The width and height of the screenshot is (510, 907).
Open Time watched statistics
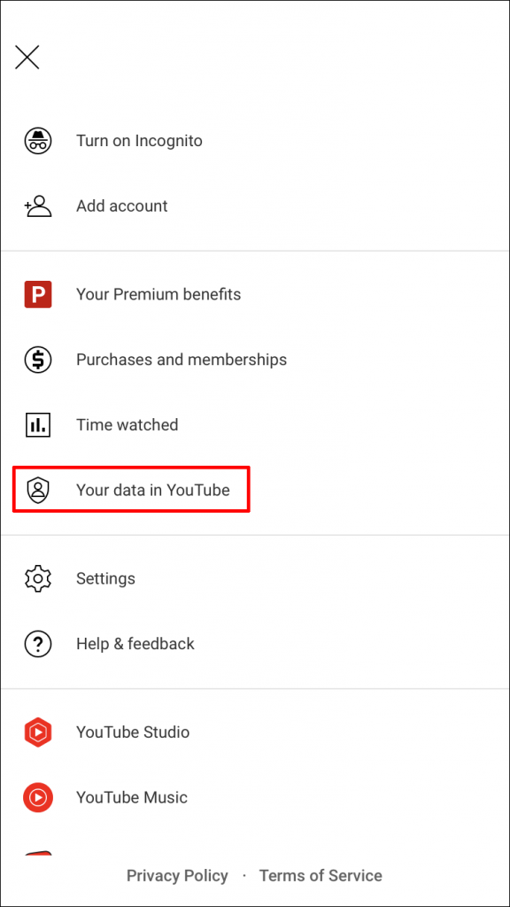pyautogui.click(x=127, y=425)
